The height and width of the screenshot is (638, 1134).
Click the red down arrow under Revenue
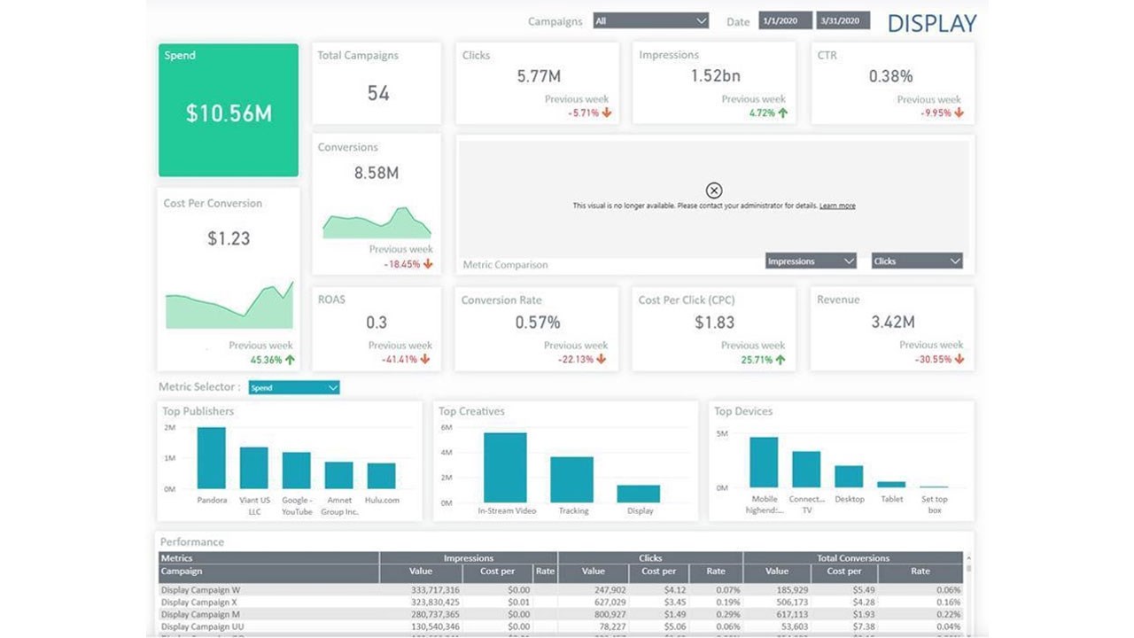click(959, 360)
